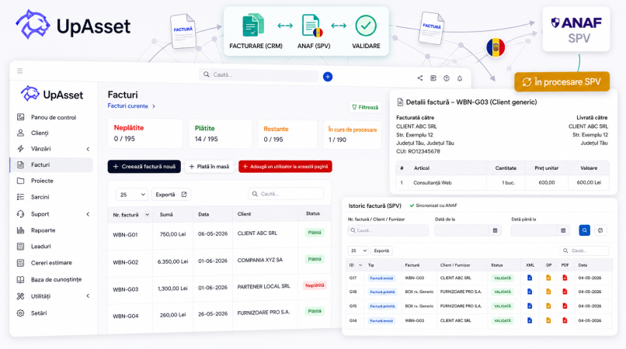The image size is (626, 349).
Task: Click În curs de procesare card
Action: pos(352,134)
